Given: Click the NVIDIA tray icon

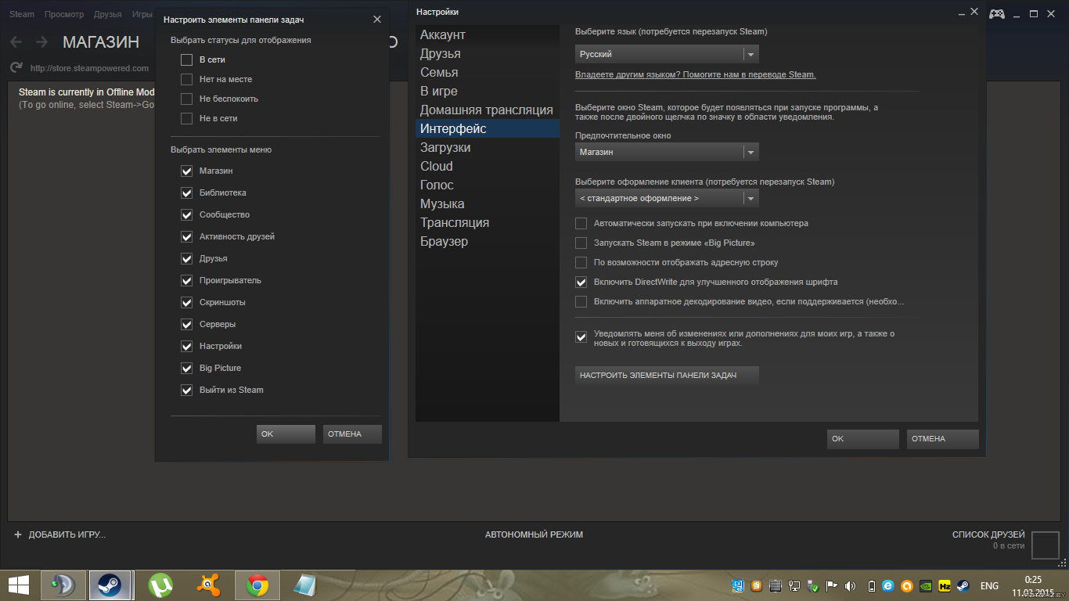Looking at the screenshot, I should (926, 585).
